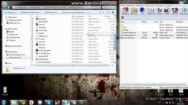This screenshot has width=188, height=105.
Task: Open Yandex browser from the taskbar
Action: [x=31, y=102]
